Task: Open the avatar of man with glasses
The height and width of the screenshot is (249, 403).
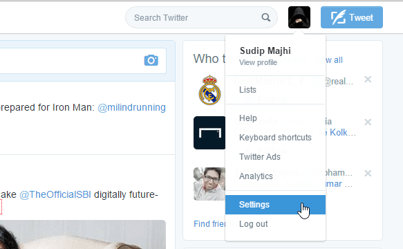Action: 209,184
